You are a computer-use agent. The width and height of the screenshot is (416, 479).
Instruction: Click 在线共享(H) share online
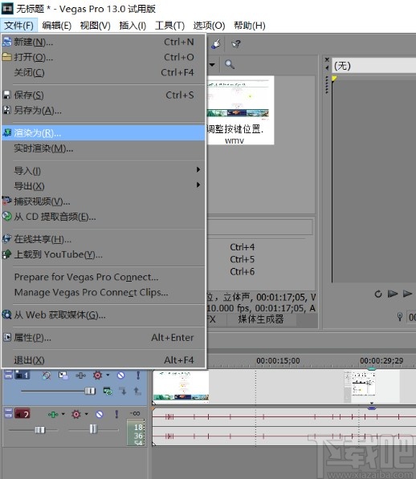[x=104, y=239]
